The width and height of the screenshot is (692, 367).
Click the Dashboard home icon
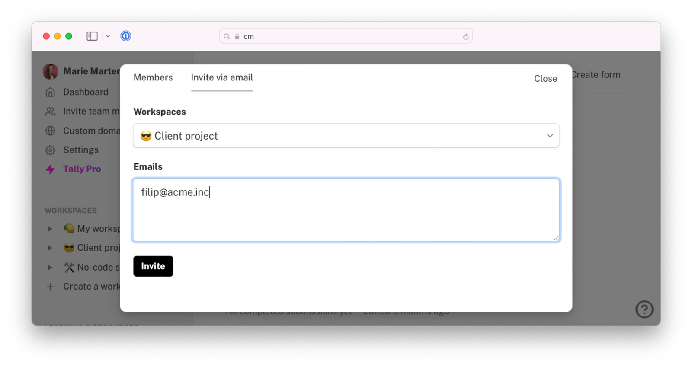click(x=51, y=92)
